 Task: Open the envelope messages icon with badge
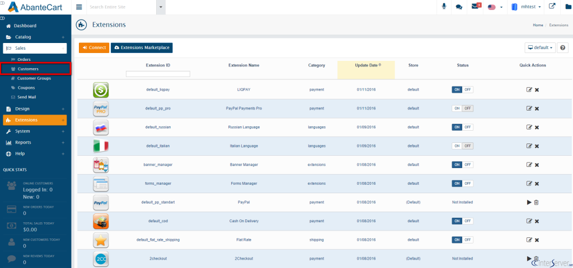(x=476, y=6)
